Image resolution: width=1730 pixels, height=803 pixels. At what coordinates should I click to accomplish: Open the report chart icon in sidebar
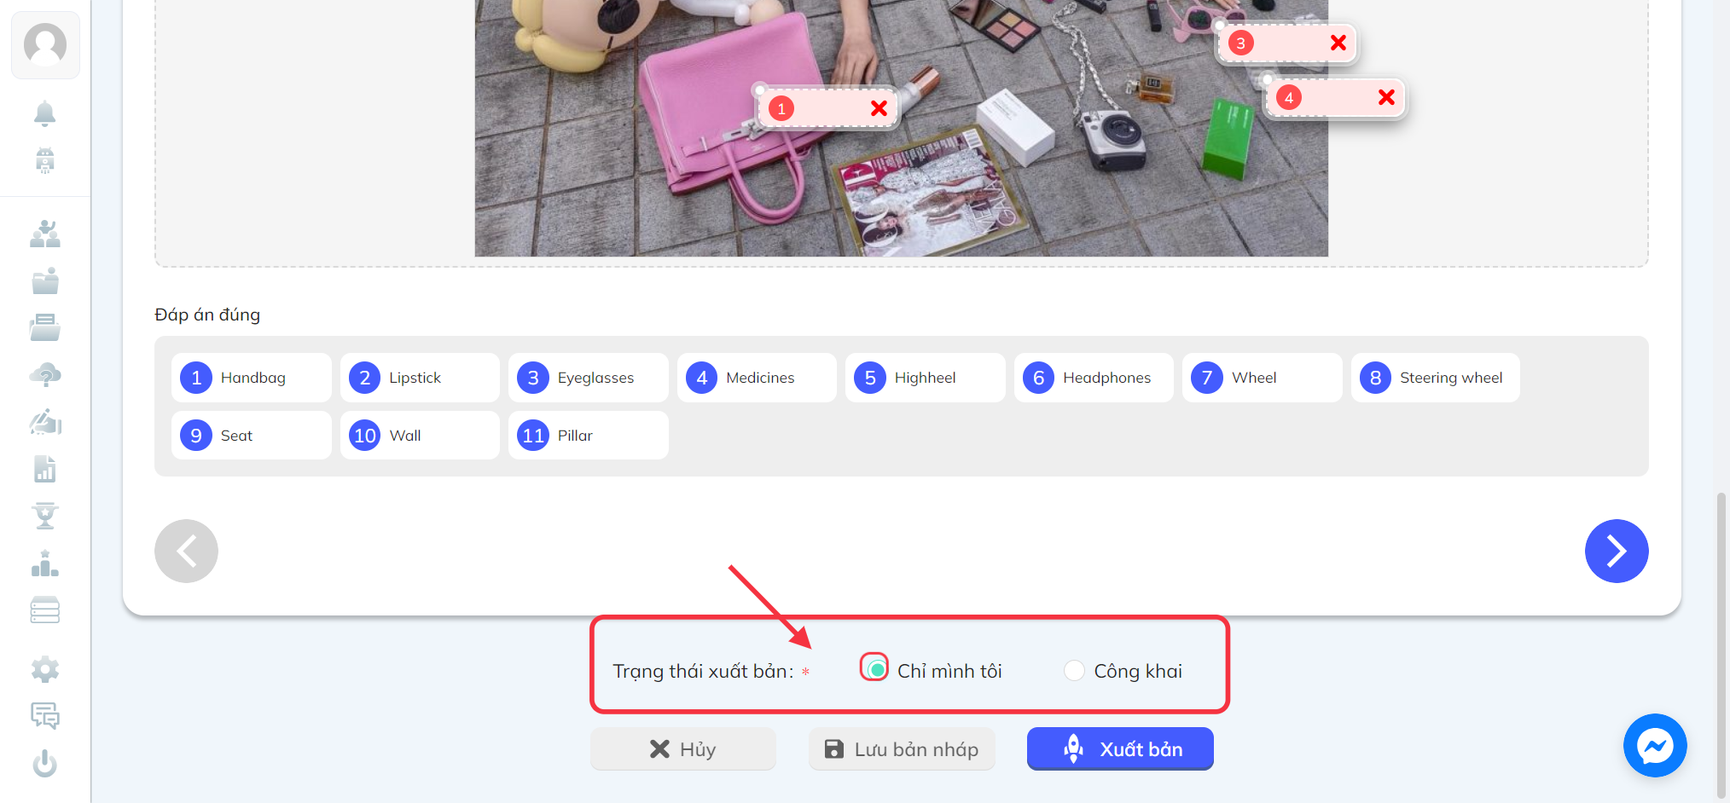pyautogui.click(x=45, y=469)
